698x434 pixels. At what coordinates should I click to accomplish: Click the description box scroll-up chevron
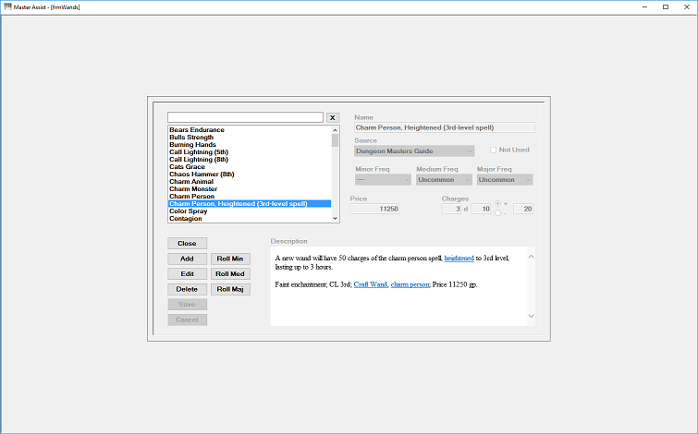click(x=531, y=257)
